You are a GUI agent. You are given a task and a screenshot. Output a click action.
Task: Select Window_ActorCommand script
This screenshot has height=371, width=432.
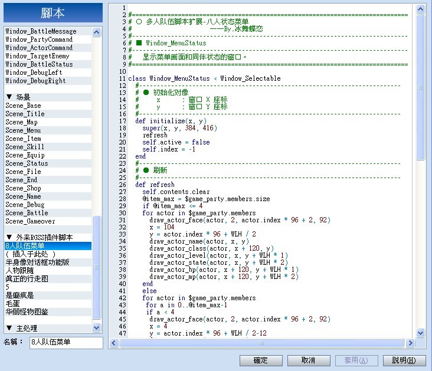point(48,48)
